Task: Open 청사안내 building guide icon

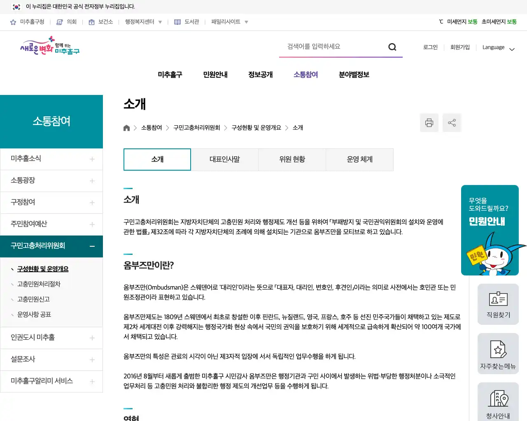Action: [498, 401]
